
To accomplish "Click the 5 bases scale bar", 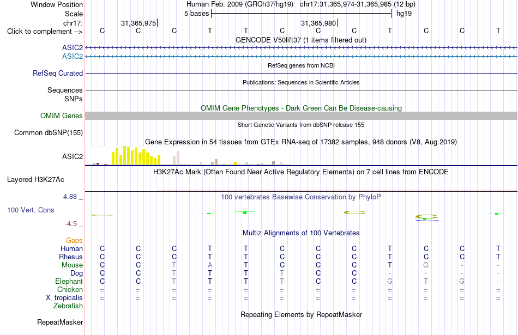I will coord(302,14).
